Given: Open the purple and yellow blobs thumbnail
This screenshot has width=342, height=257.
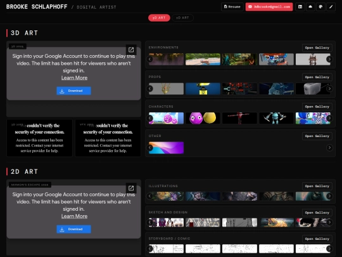Looking at the screenshot, I should coord(203,118).
